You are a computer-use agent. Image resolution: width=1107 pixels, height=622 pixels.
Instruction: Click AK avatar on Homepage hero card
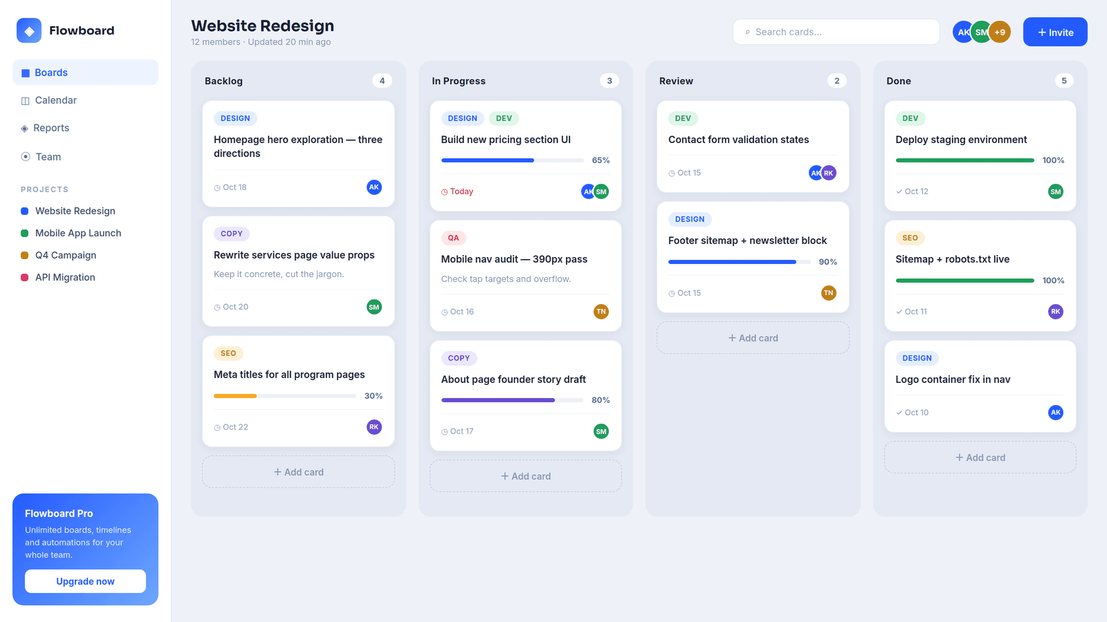(x=374, y=187)
